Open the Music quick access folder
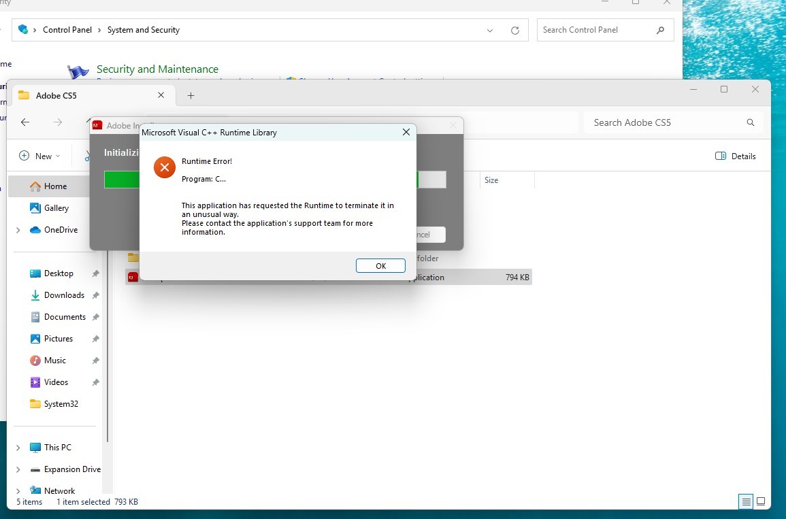 54,361
